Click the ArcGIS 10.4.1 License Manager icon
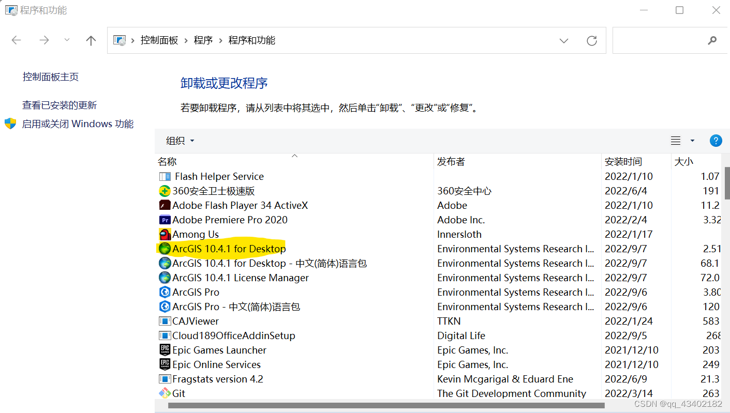730x413 pixels. [x=165, y=278]
